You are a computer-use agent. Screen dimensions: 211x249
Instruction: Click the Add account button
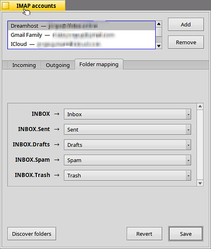(186, 24)
